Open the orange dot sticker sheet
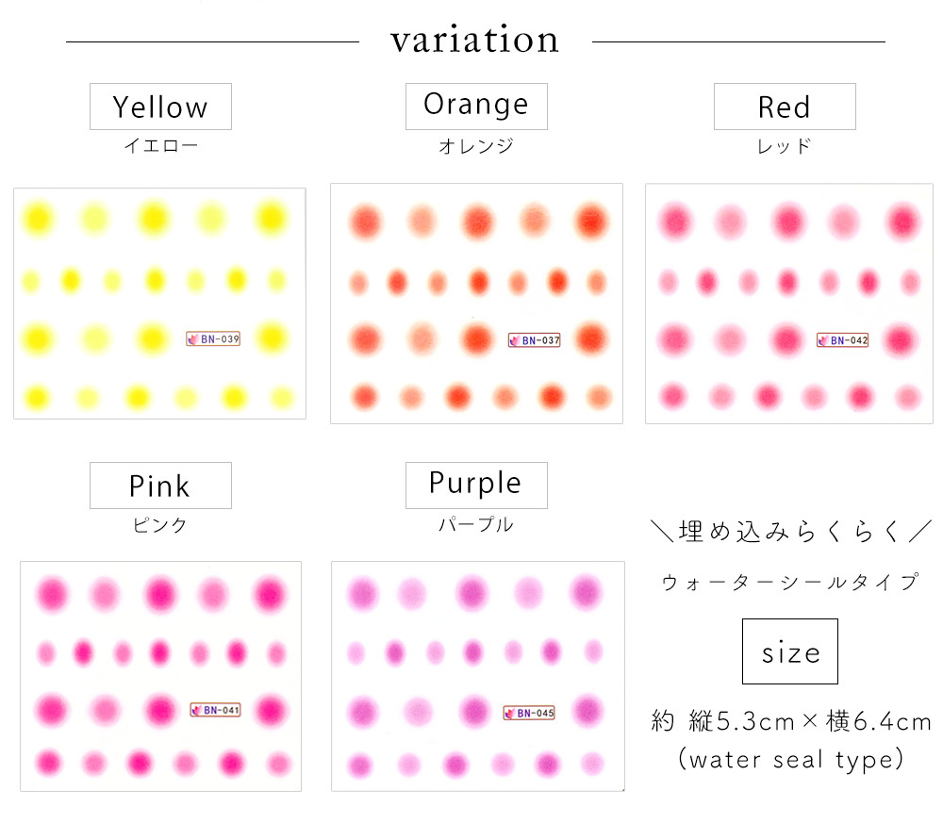This screenshot has height=840, width=943. click(476, 303)
